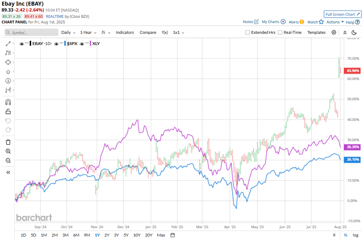Select the measure range tool icon
Image resolution: width=363 pixels, height=240 pixels.
coord(8,90)
